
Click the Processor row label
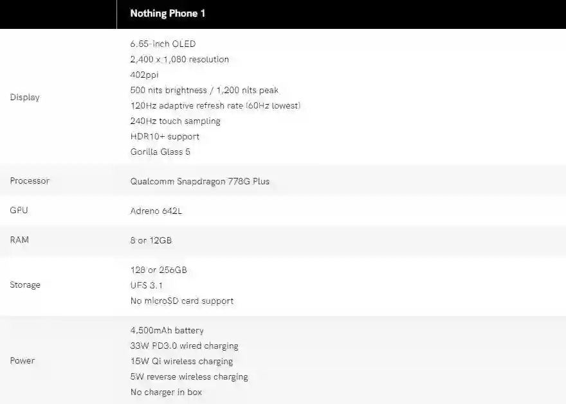pos(30,181)
